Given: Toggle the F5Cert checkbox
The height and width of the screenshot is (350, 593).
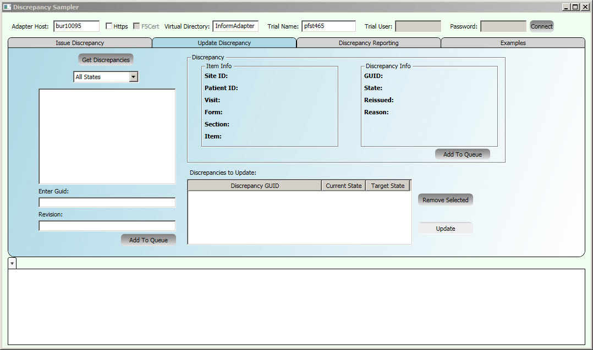Looking at the screenshot, I should 136,26.
